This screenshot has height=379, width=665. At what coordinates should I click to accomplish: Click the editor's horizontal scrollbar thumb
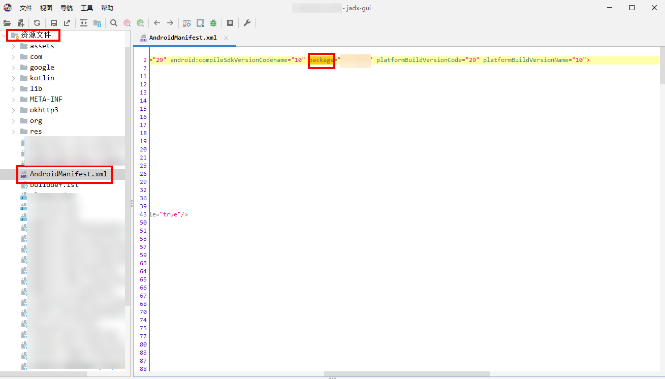pyautogui.click(x=406, y=374)
